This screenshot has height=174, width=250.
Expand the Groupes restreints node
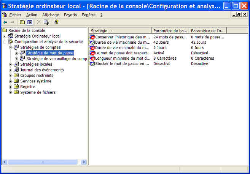11,76
